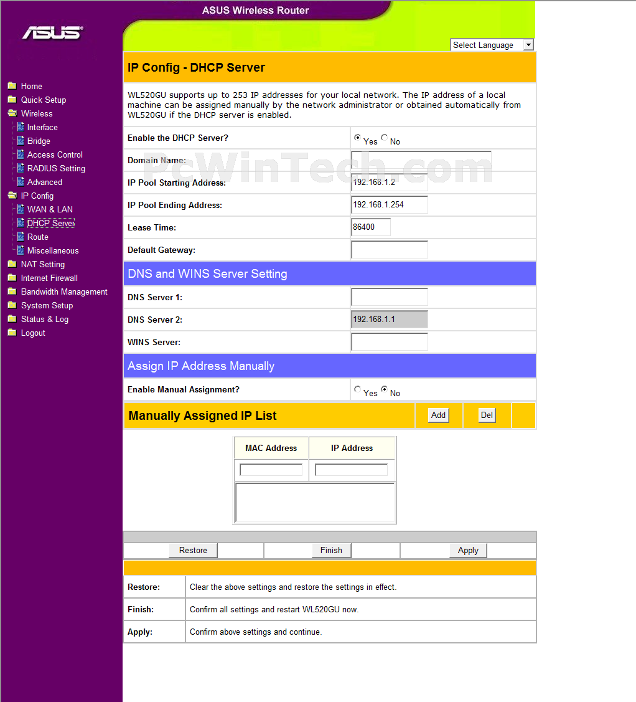Click the Apply button
Viewport: 636px width, 702px height.
[468, 550]
